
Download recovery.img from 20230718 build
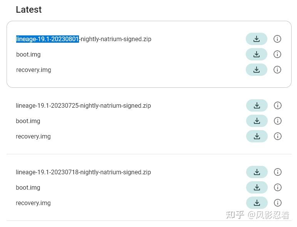(x=257, y=203)
